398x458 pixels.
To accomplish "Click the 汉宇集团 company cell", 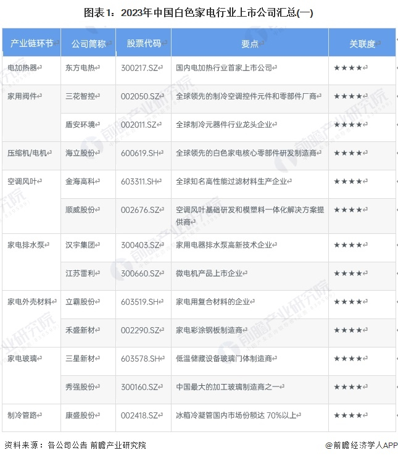I will [88, 248].
